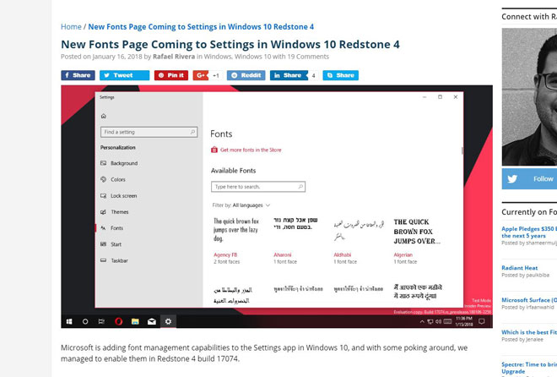Open Task View on taskbar
This screenshot has width=557, height=377.
click(x=101, y=321)
